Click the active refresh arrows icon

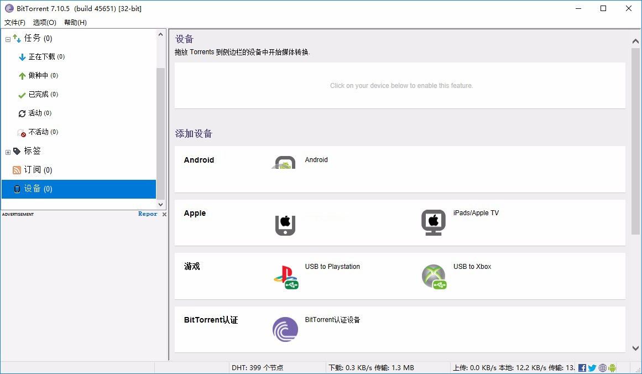22,113
